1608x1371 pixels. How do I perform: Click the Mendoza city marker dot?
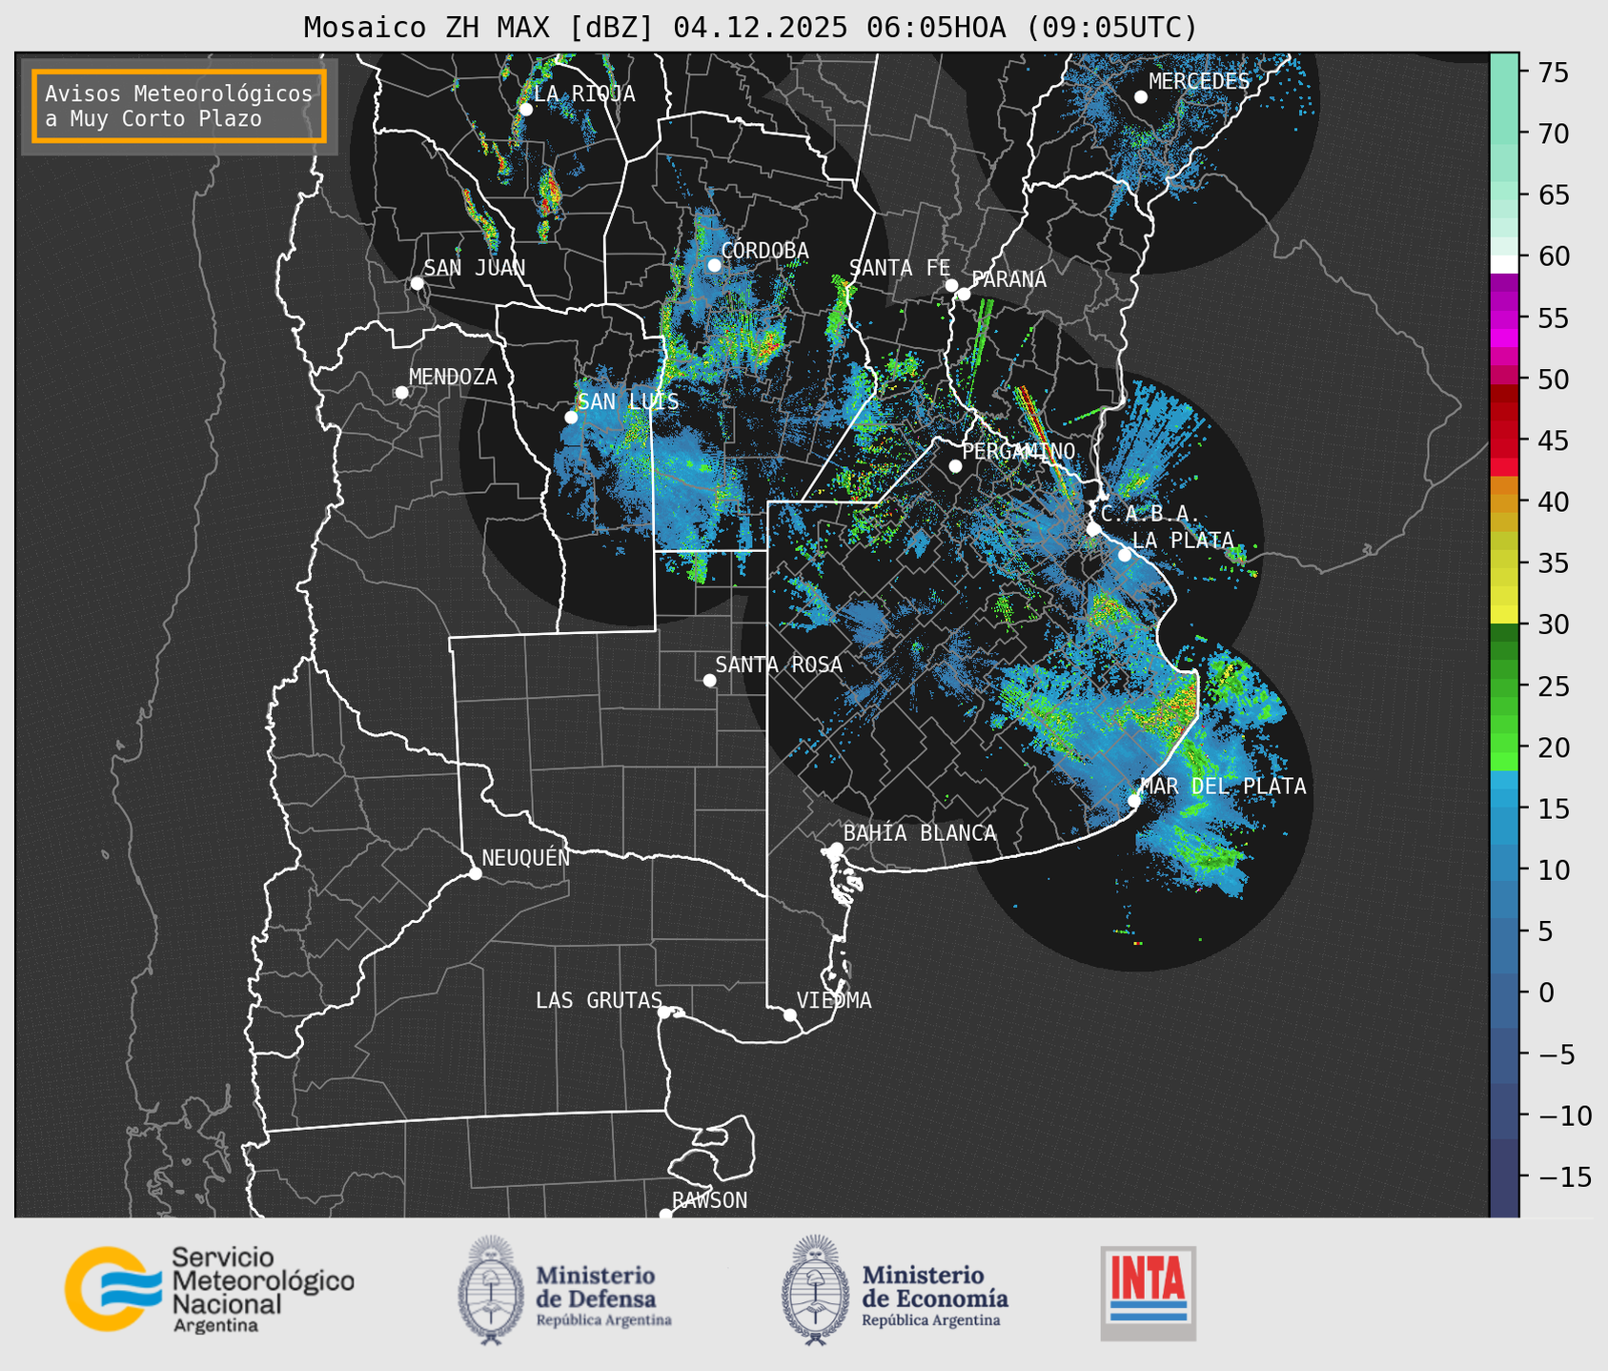[x=402, y=393]
